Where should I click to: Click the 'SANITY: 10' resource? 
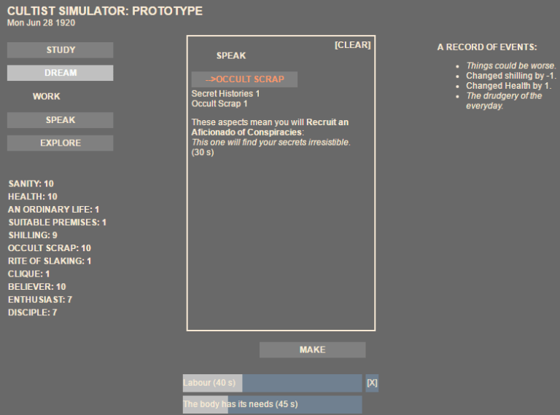pos(31,183)
